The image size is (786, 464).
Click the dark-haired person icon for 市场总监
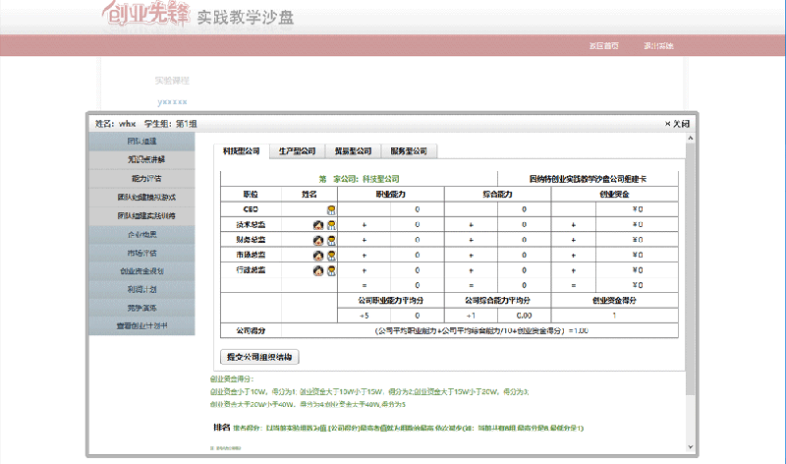tap(318, 256)
